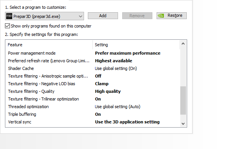Uncheck Show only programs found on this computer

coord(7,26)
